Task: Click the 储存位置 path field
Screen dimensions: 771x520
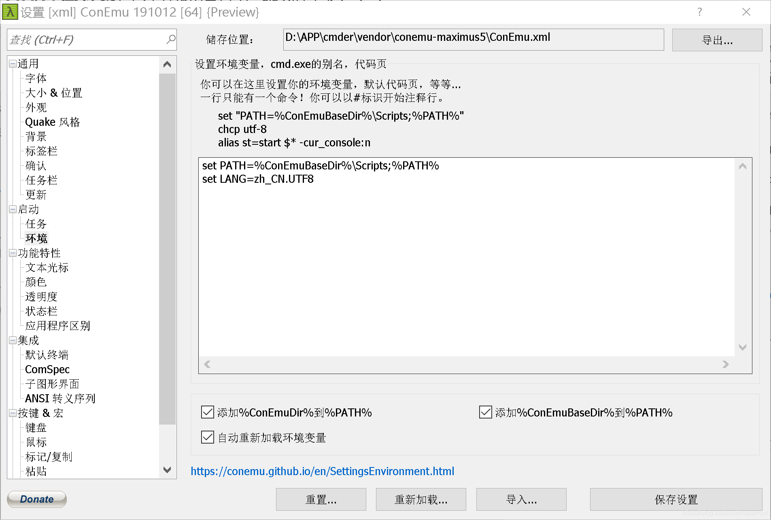Action: point(474,39)
